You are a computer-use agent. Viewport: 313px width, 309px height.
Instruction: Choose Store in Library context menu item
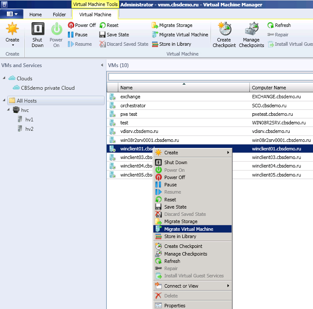(193, 236)
